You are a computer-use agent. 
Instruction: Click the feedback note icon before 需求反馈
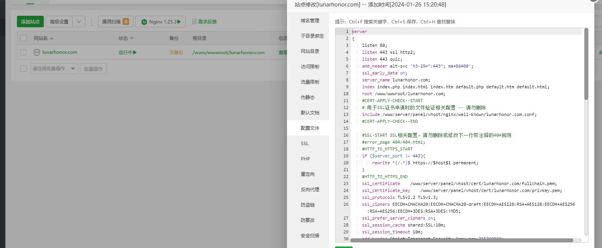coord(194,22)
